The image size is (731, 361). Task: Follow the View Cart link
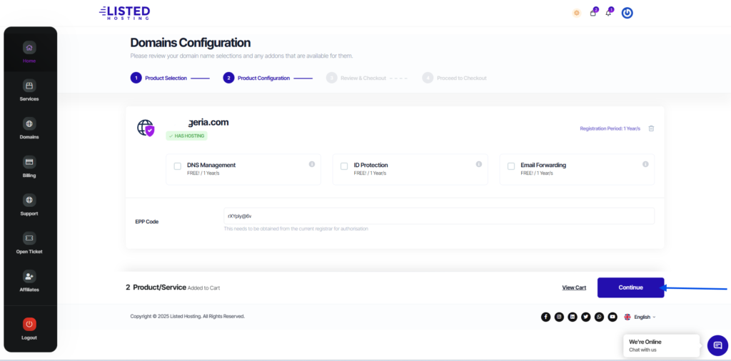(574, 288)
